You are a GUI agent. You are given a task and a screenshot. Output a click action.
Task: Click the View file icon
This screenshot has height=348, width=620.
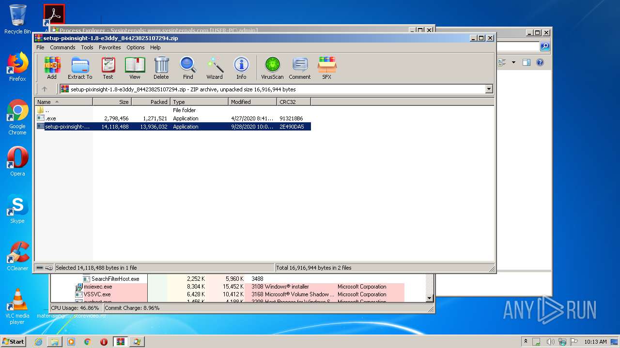(135, 68)
